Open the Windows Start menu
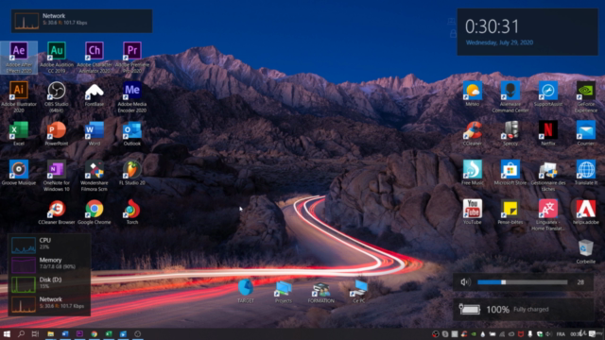Screen dimensions: 605x340 click(7, 333)
